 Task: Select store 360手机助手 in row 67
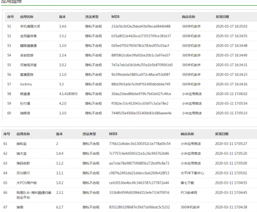pos(190,207)
